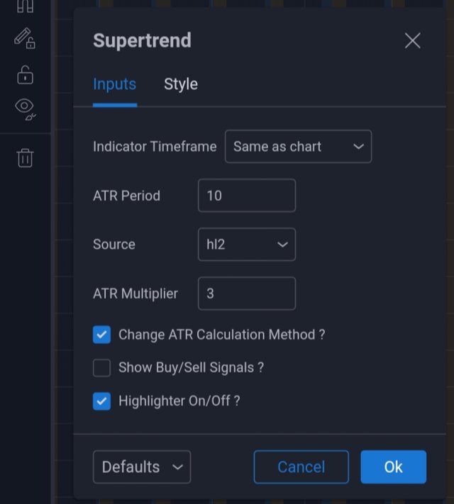This screenshot has height=504, width=454.
Task: Toggle stay in drawing mode pencil icon
Action: click(25, 38)
